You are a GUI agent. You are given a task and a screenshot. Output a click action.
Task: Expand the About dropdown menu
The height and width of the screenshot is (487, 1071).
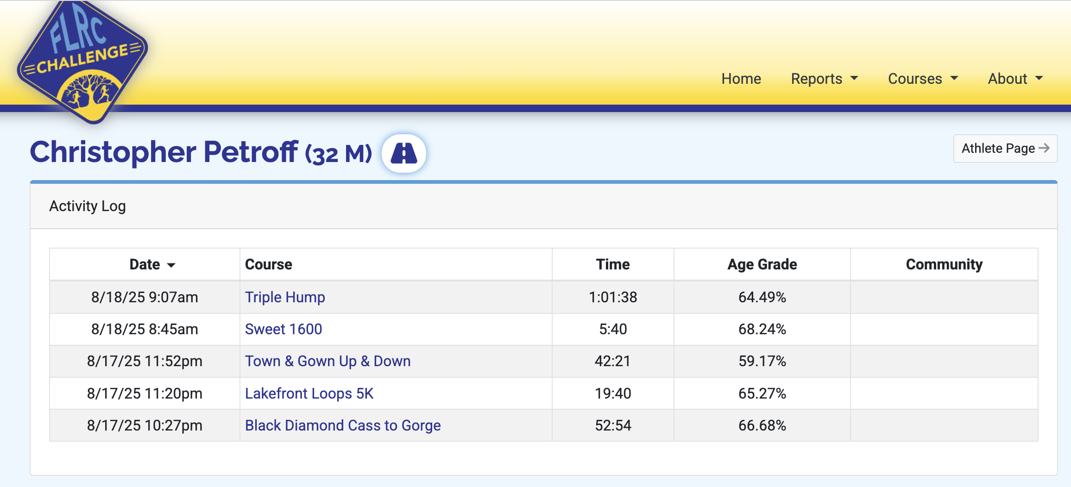1015,79
